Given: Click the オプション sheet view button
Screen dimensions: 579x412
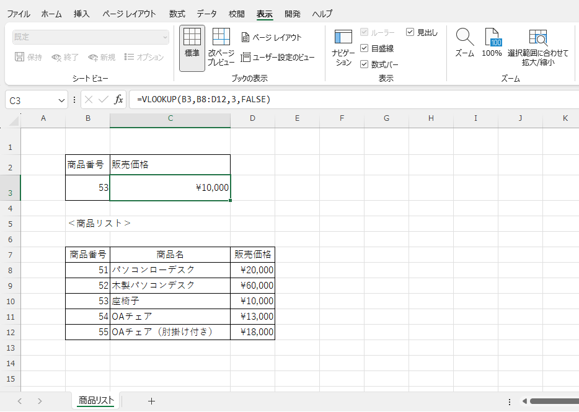Looking at the screenshot, I should (144, 57).
